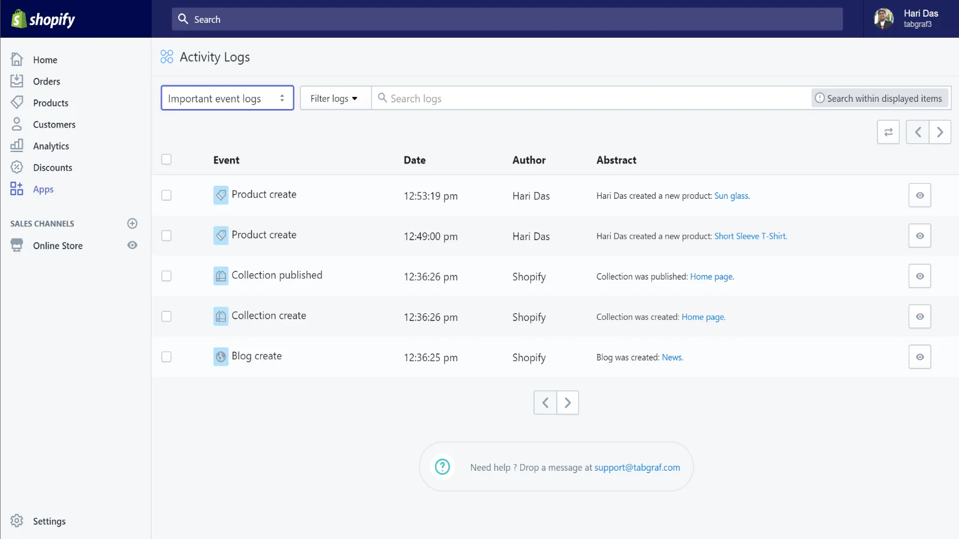This screenshot has height=539, width=959.
Task: Toggle Online Store visibility eye icon
Action: pos(132,246)
